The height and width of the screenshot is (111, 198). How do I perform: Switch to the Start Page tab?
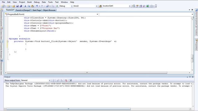pos(37,10)
